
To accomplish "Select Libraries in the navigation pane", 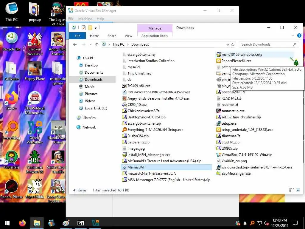I will click(89, 118).
